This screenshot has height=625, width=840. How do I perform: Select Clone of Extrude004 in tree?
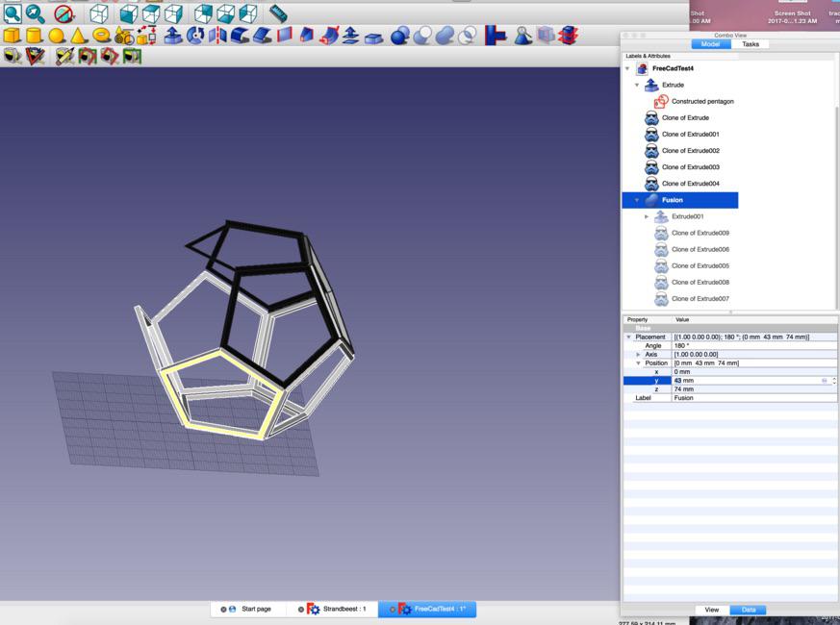point(691,183)
